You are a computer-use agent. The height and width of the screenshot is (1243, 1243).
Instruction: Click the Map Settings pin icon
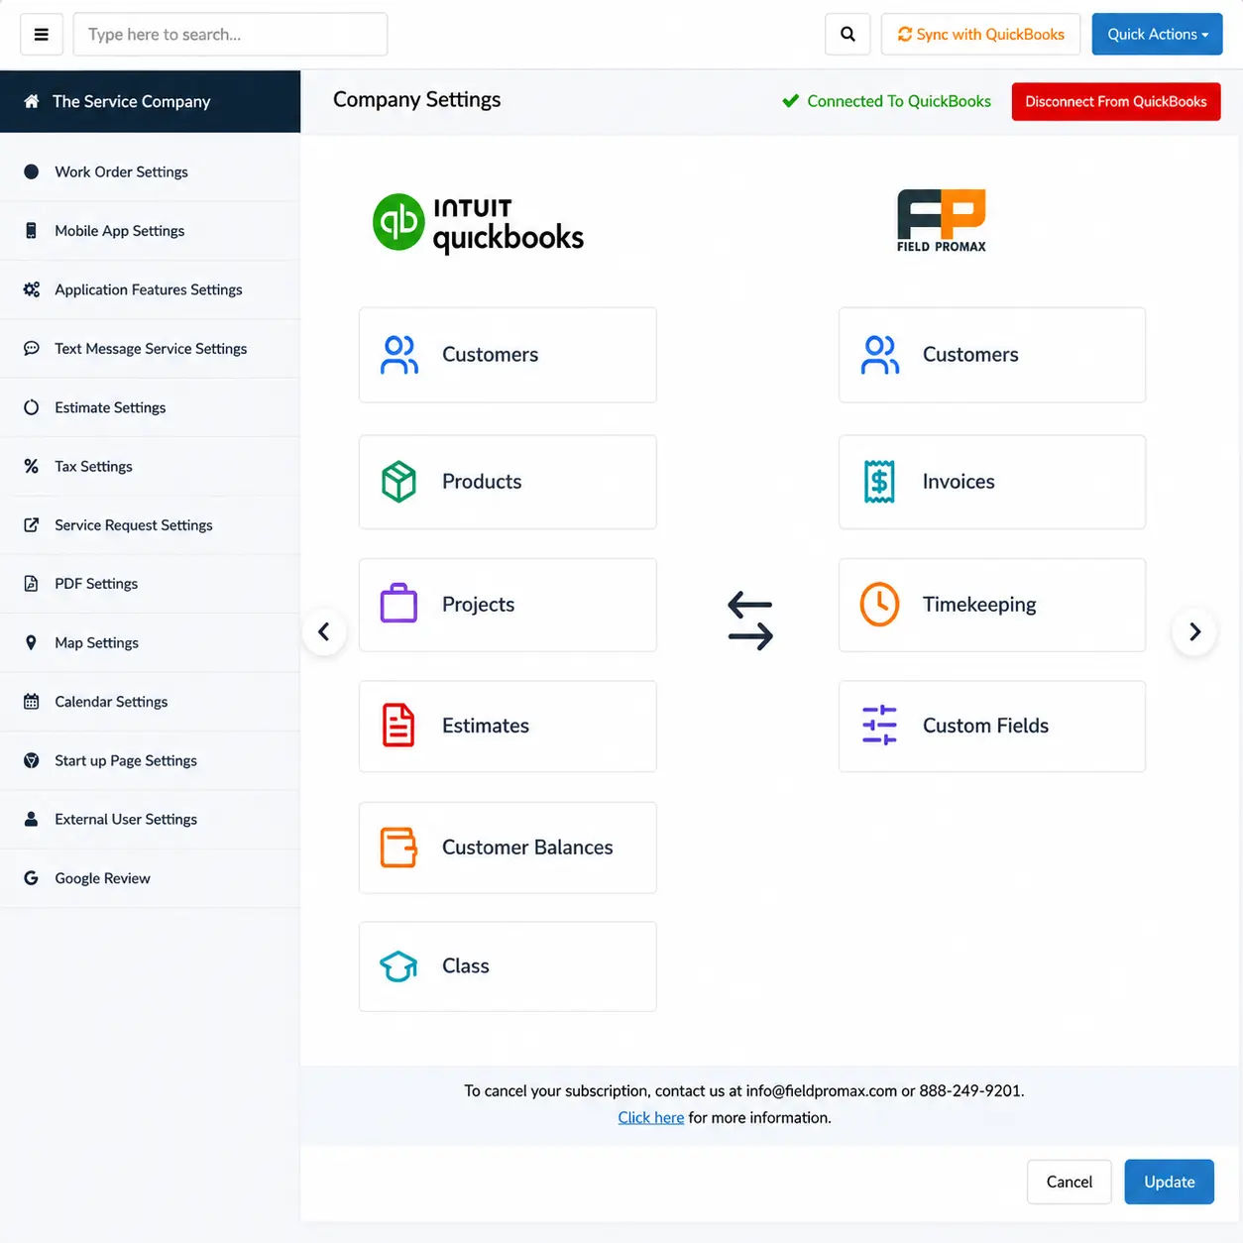[32, 642]
